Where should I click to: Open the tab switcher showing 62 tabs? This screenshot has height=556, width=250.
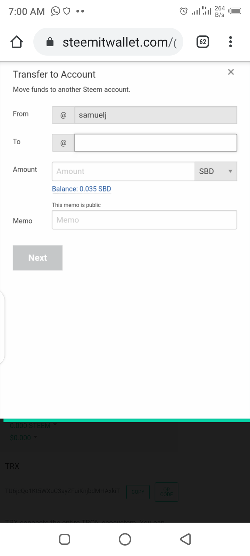coord(203,42)
